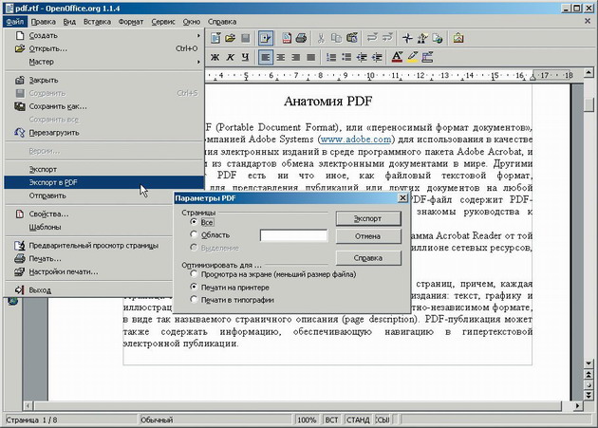Image resolution: width=598 pixels, height=428 pixels.
Task: Click the Cut scissors toolbar icon
Action: pos(322,39)
